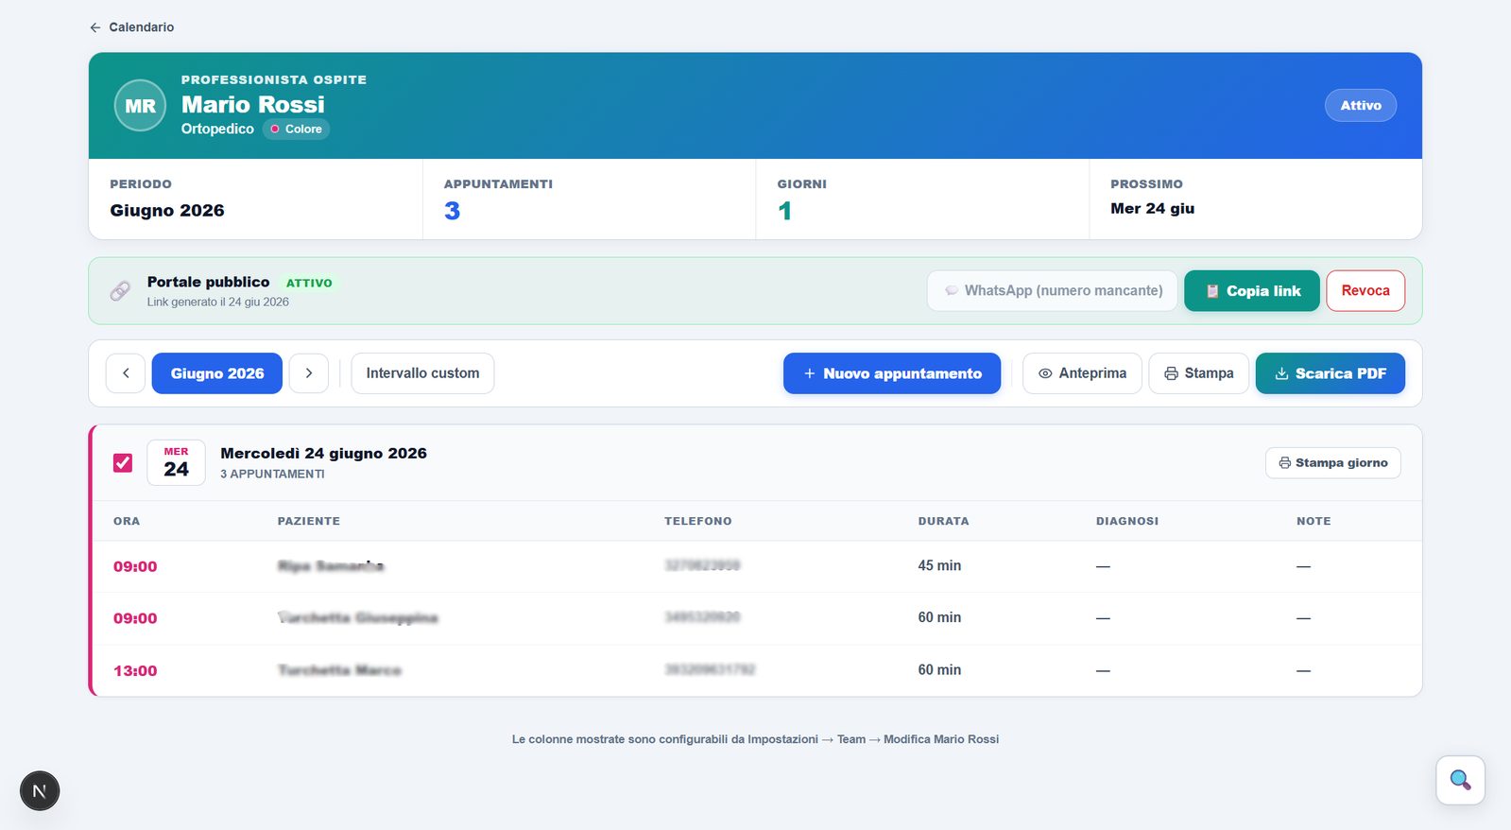
Task: Select the Giugno 2026 period button
Action: click(x=217, y=373)
